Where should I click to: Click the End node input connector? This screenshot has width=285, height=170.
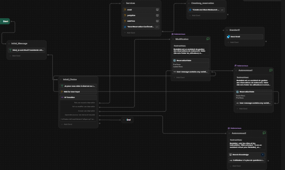(120, 120)
